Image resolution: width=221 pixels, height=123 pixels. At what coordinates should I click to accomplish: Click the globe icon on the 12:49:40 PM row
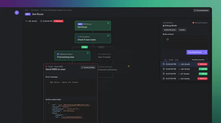click(x=163, y=64)
